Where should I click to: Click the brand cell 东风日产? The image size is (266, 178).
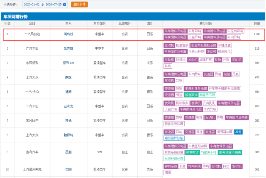[32, 120]
